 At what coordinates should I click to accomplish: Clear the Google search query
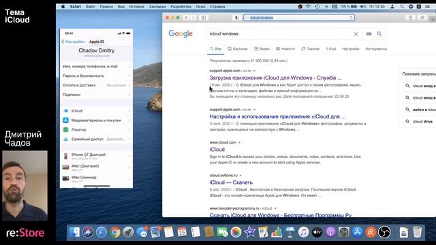[356, 34]
